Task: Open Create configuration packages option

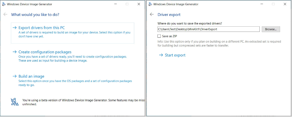Action: (72, 56)
